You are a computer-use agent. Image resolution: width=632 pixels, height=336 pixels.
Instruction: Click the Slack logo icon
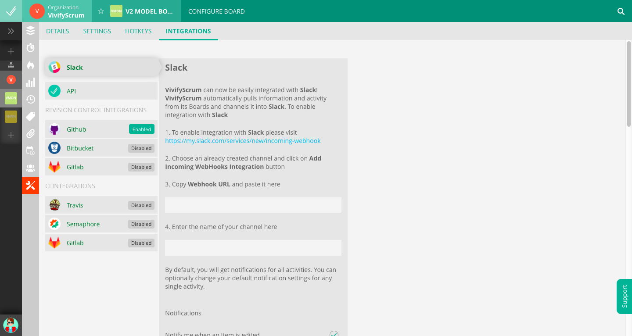[x=54, y=68]
